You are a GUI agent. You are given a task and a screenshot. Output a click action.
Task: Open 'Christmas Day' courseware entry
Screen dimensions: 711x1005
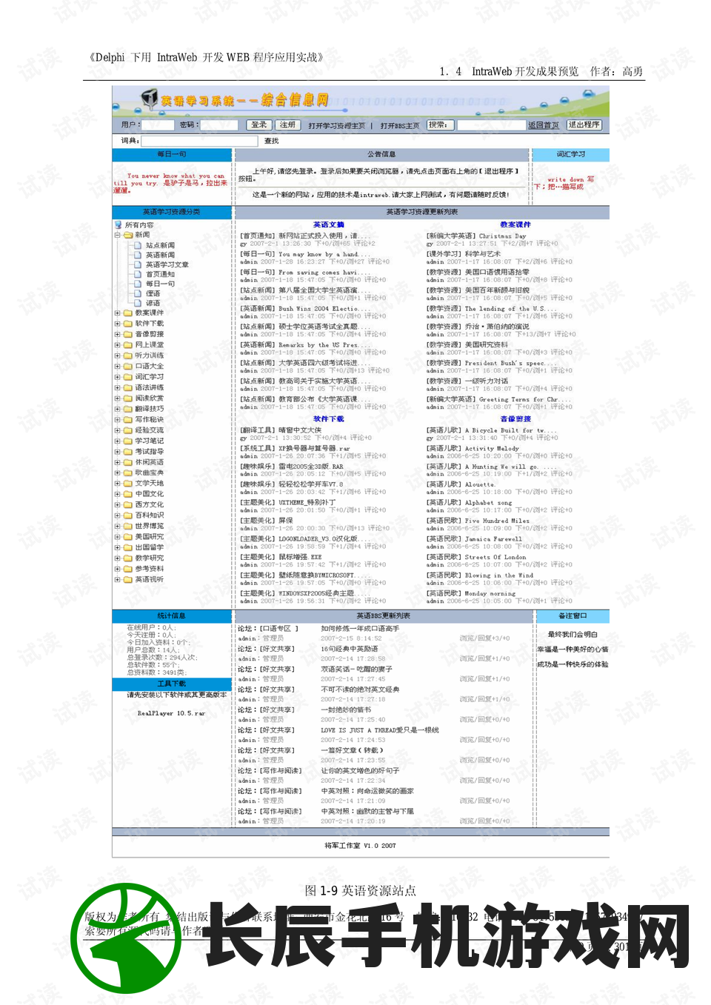point(502,236)
